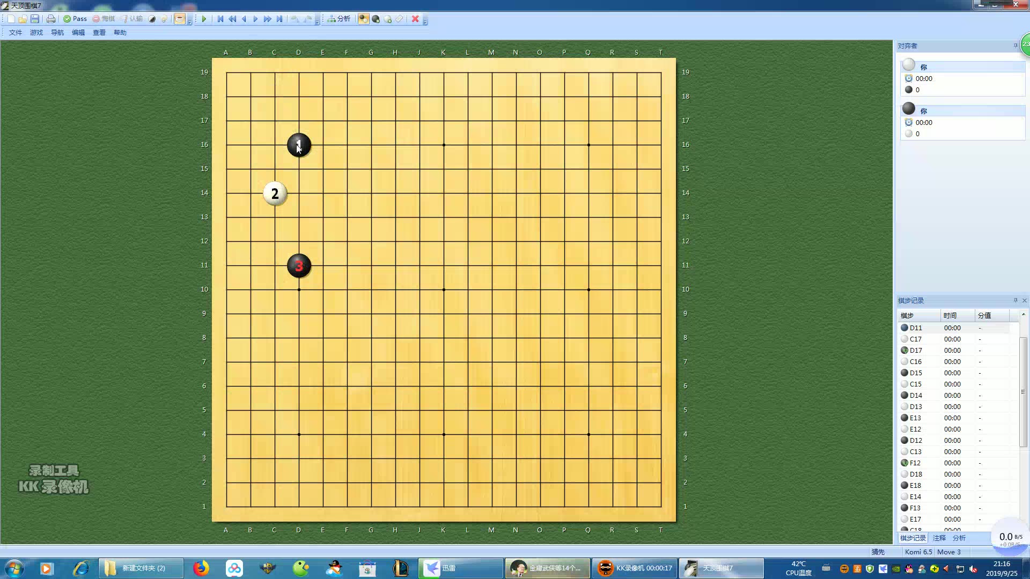Image resolution: width=1030 pixels, height=579 pixels.
Task: Click the save game disk icon
Action: [x=35, y=19]
